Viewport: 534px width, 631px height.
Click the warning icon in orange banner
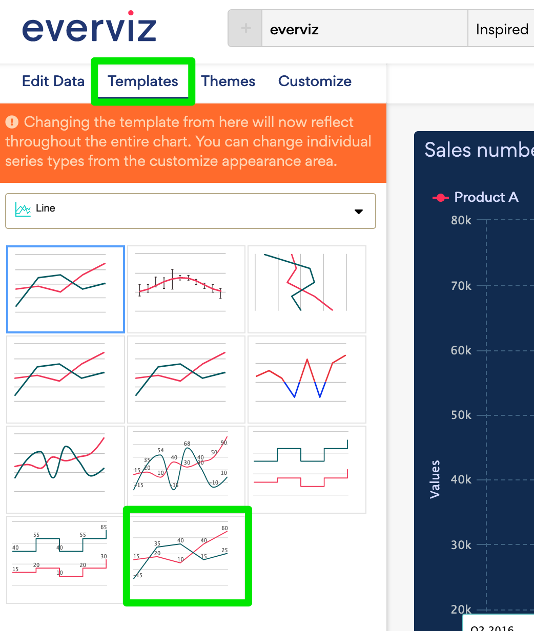tap(12, 122)
